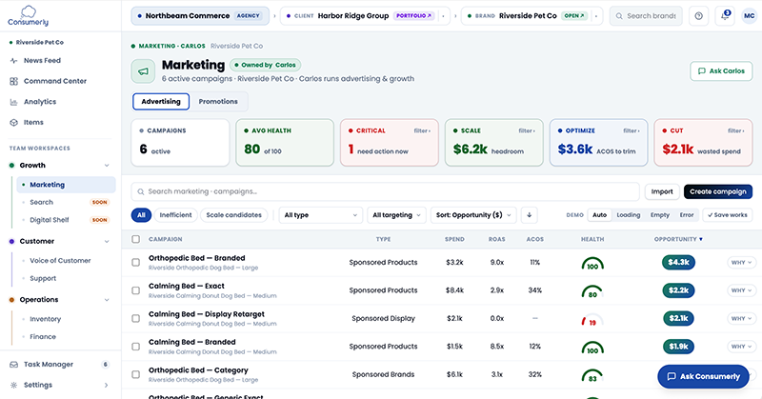Check Calming Bed — Exact row checkbox
Viewport: 762px width, 399px height.
click(x=136, y=290)
